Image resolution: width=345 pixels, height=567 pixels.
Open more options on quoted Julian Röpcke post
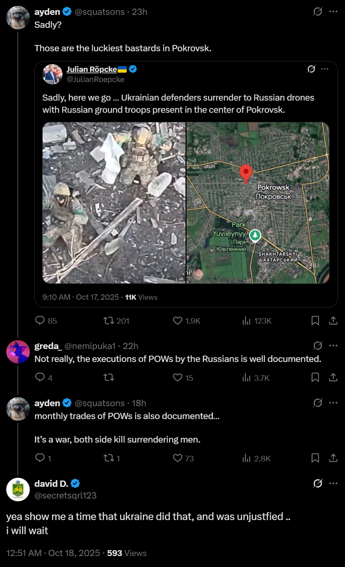(325, 69)
